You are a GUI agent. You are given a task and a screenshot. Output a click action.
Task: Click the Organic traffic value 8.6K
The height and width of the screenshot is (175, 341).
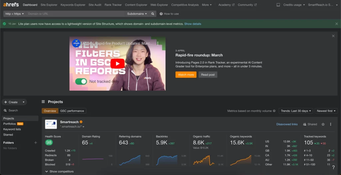[x=198, y=143]
